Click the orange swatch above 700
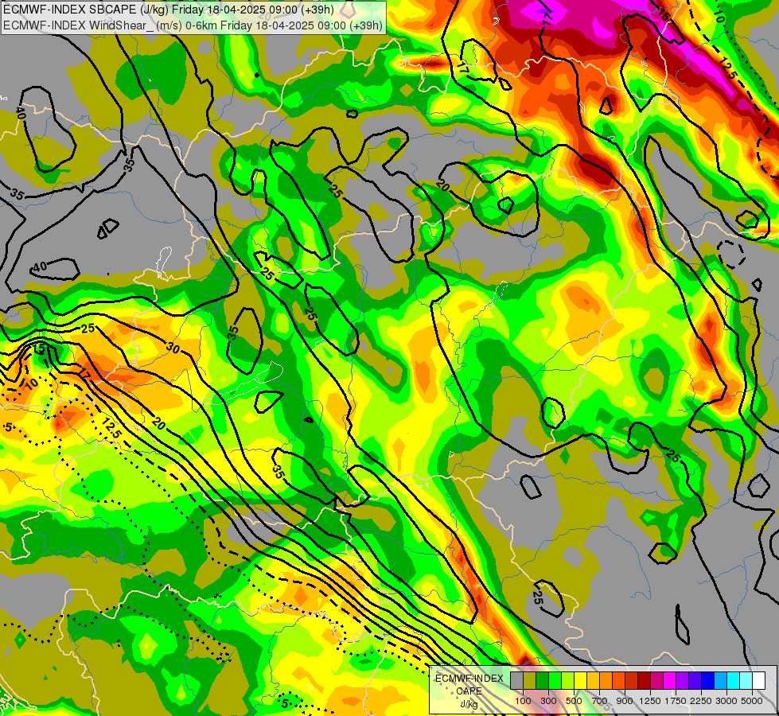 [x=606, y=681]
